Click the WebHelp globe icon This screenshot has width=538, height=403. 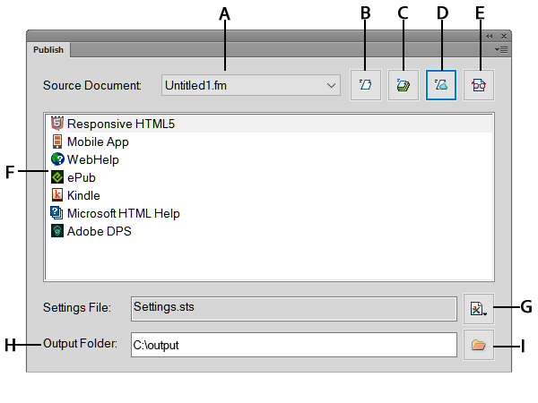tap(58, 159)
